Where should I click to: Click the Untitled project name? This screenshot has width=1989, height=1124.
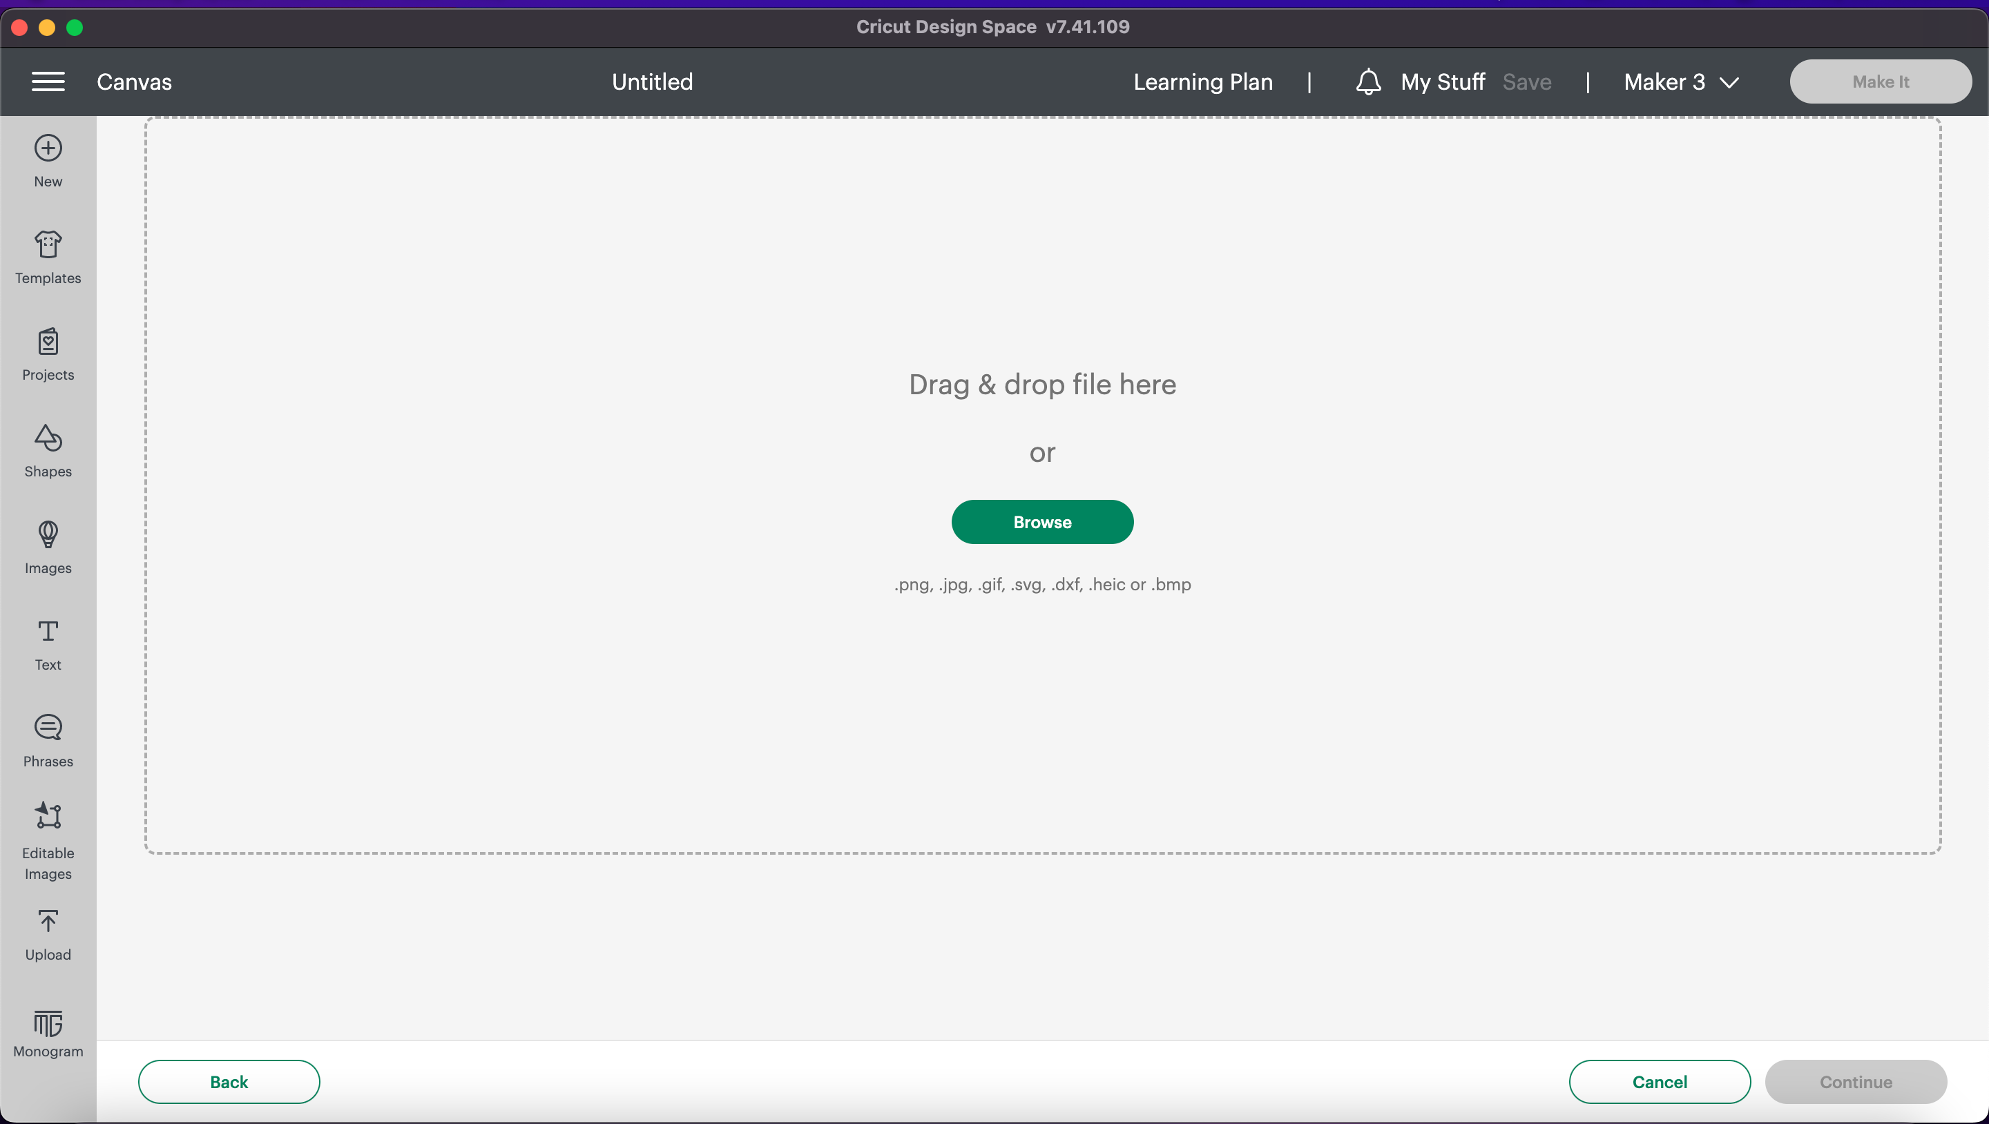click(x=652, y=82)
